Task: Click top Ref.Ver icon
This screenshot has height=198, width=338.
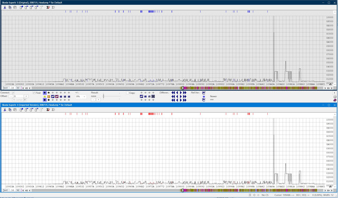Action: 204,93
